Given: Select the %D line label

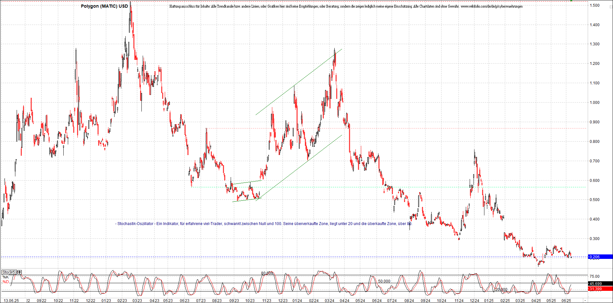Looking at the screenshot, I should tap(6, 282).
